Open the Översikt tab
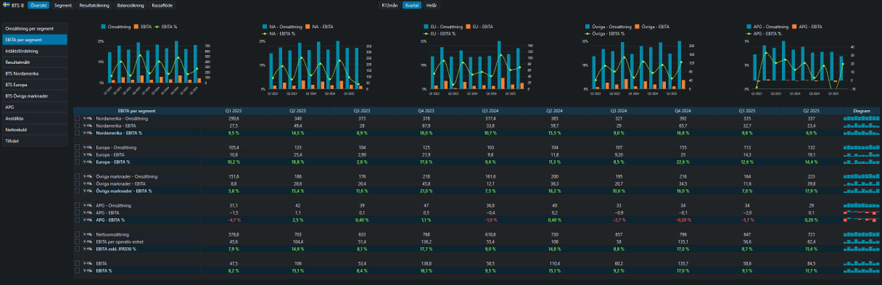Viewport: 882px width, 285px height. (39, 4)
